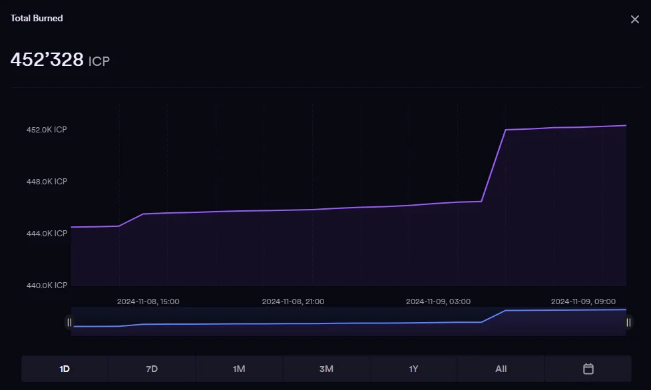Click the 440.0K ICP axis label
Screen dimensions: 651x390
coord(47,286)
